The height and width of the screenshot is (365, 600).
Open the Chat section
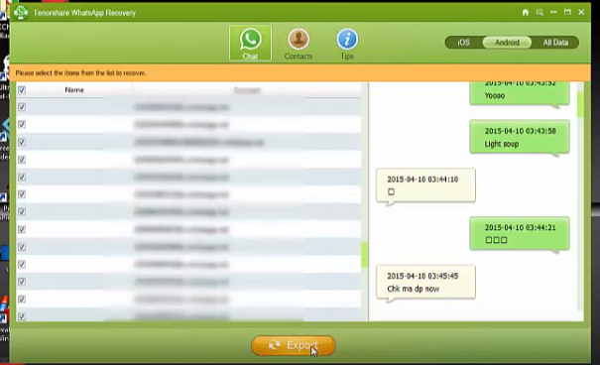coord(250,44)
